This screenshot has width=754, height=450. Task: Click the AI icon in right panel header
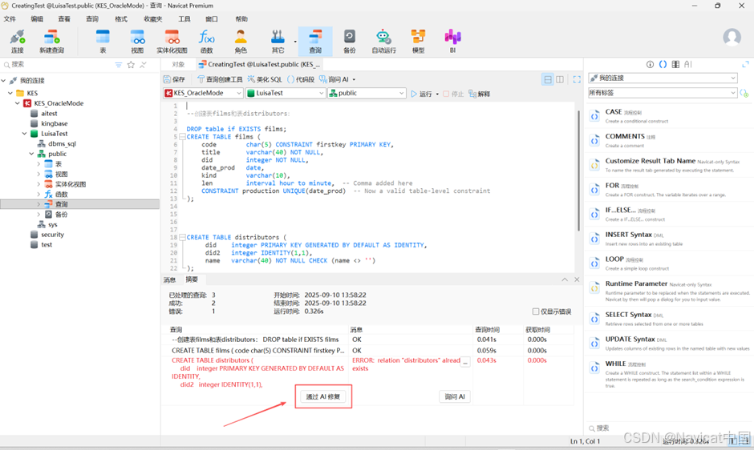click(x=688, y=64)
